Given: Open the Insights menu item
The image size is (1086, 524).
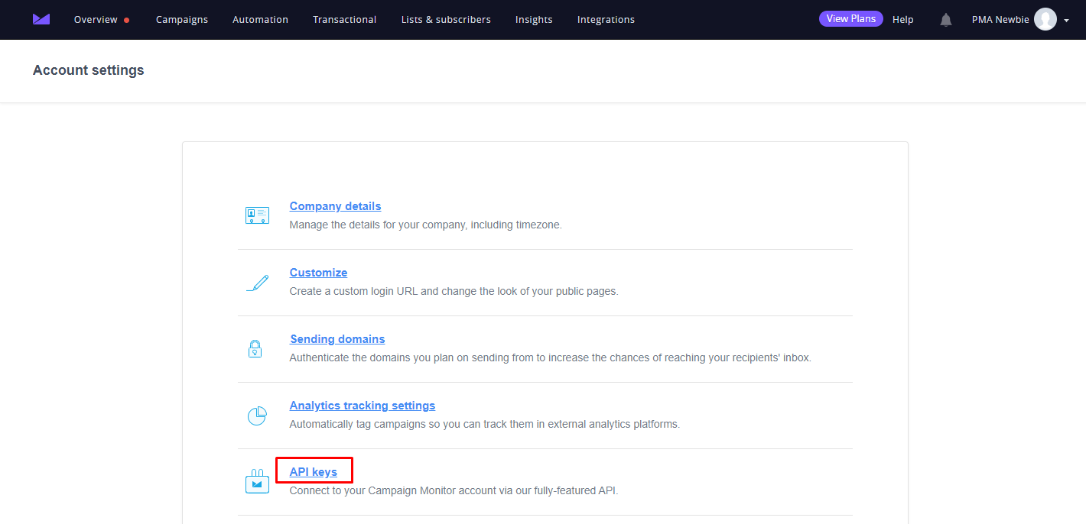Looking at the screenshot, I should pyautogui.click(x=534, y=20).
